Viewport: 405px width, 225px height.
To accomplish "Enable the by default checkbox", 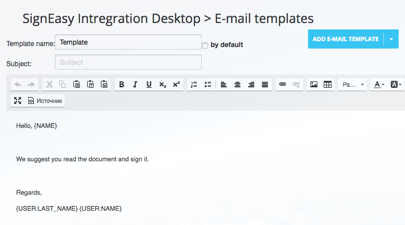I will [205, 46].
